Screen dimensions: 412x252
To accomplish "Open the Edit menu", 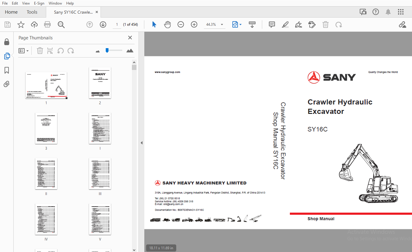I will tap(15, 3).
